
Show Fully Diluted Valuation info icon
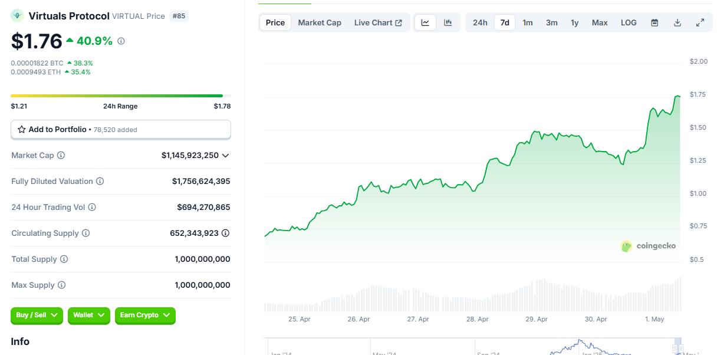(x=100, y=181)
